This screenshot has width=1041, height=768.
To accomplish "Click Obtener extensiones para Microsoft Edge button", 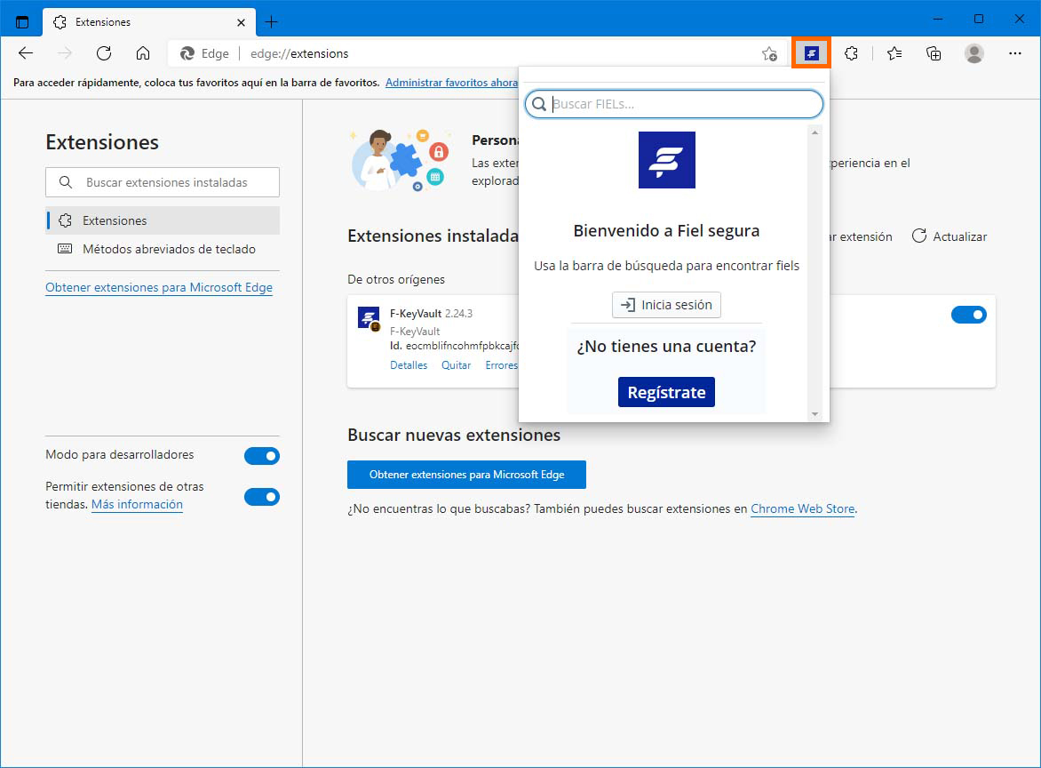I will (466, 475).
